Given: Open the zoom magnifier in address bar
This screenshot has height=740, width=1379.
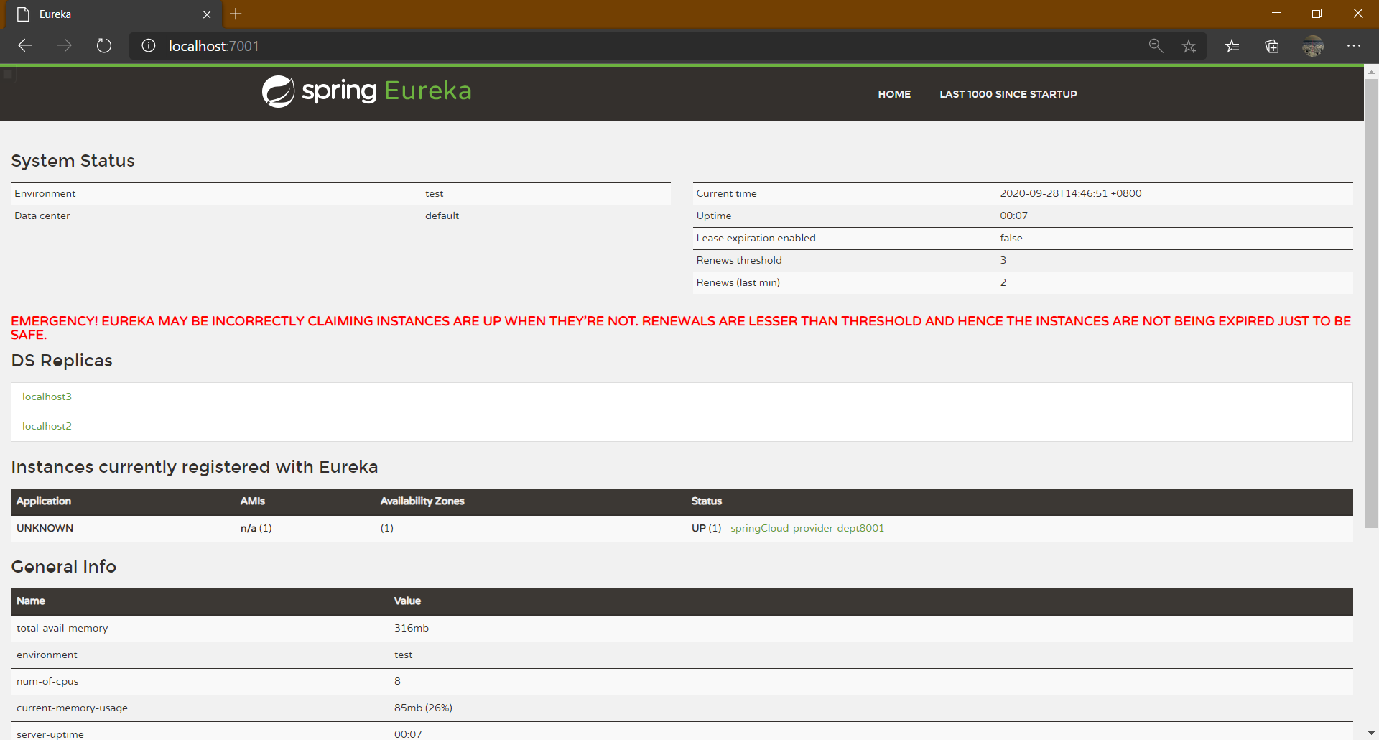Looking at the screenshot, I should pyautogui.click(x=1156, y=46).
